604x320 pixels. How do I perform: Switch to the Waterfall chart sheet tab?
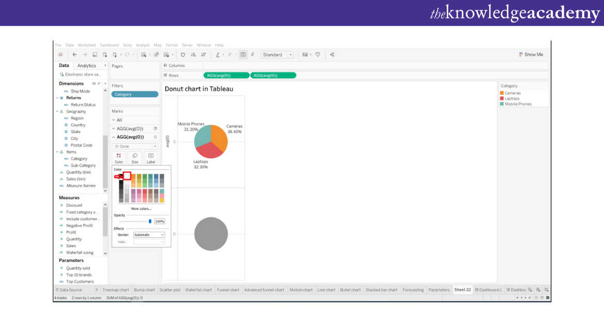click(x=198, y=290)
